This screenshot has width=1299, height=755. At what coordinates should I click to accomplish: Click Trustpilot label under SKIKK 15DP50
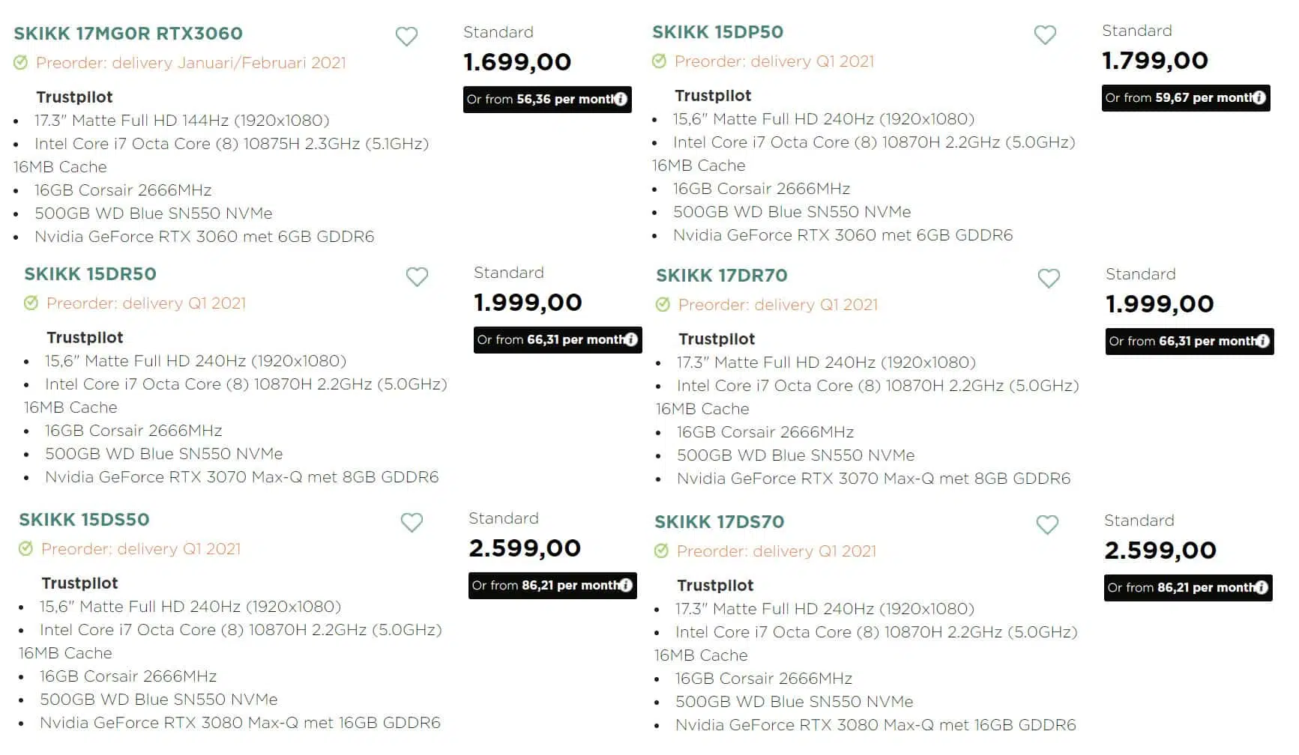tap(713, 95)
